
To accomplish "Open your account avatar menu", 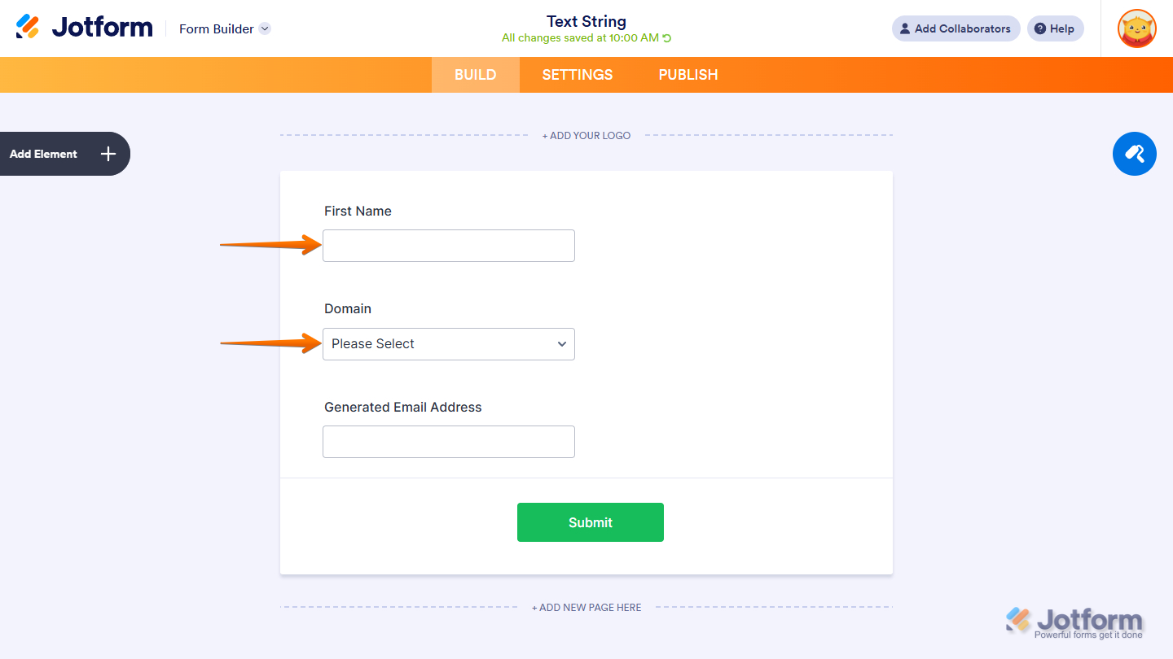I will (1136, 28).
